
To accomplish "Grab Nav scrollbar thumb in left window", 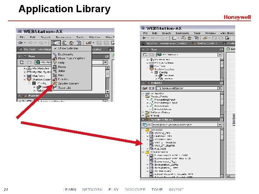I will pyautogui.click(x=108, y=74).
